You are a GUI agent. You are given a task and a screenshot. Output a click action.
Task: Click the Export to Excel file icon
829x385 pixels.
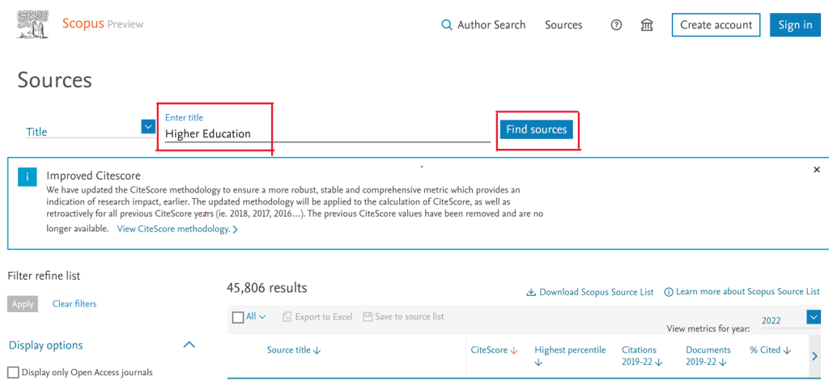(287, 317)
